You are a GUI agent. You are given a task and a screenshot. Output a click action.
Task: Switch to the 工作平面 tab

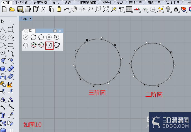coord(21,3)
